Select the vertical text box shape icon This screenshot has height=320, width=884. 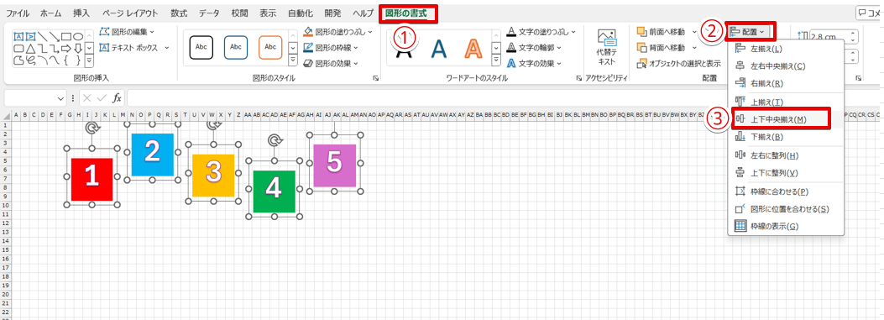tap(30, 37)
